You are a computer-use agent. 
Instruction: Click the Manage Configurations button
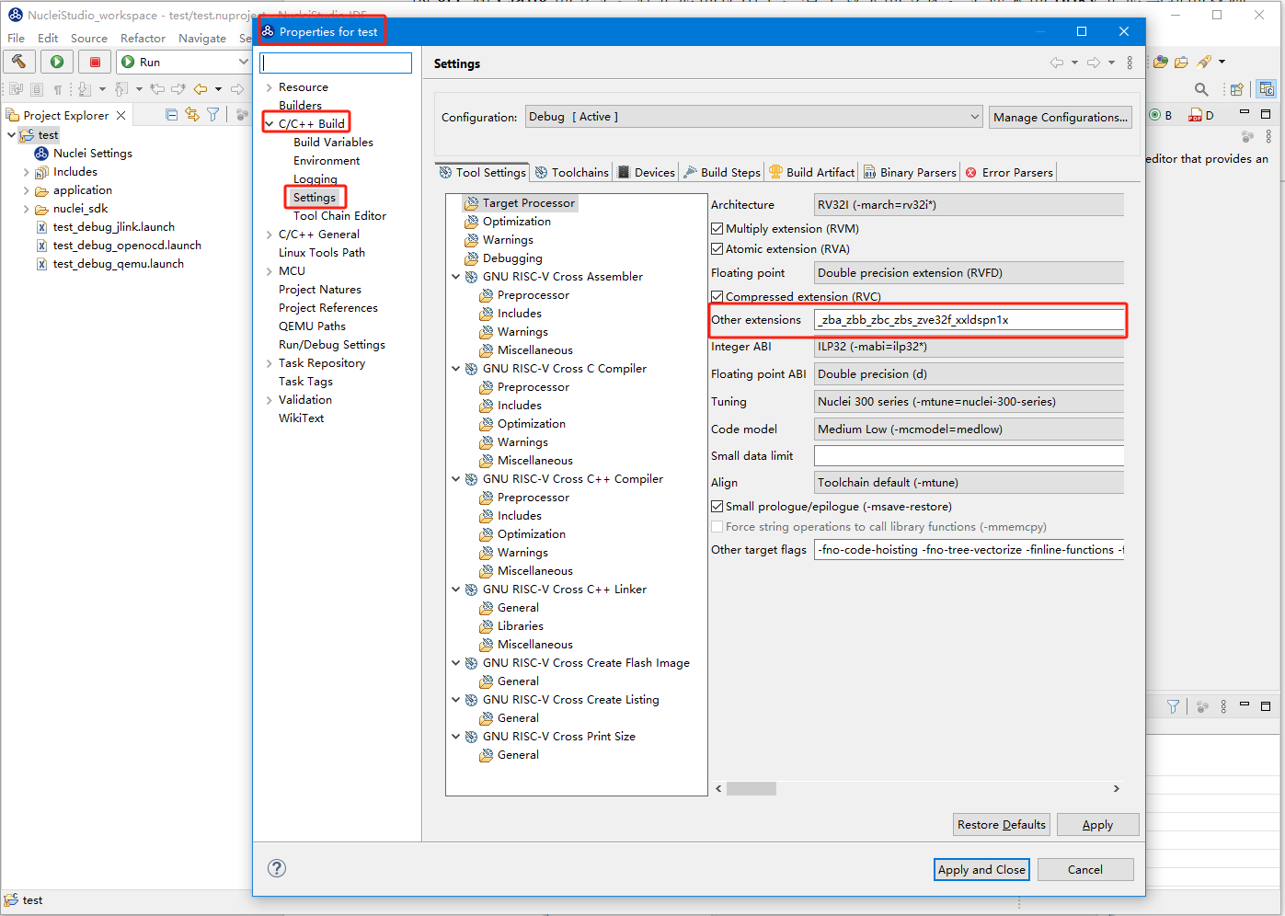tap(1061, 117)
